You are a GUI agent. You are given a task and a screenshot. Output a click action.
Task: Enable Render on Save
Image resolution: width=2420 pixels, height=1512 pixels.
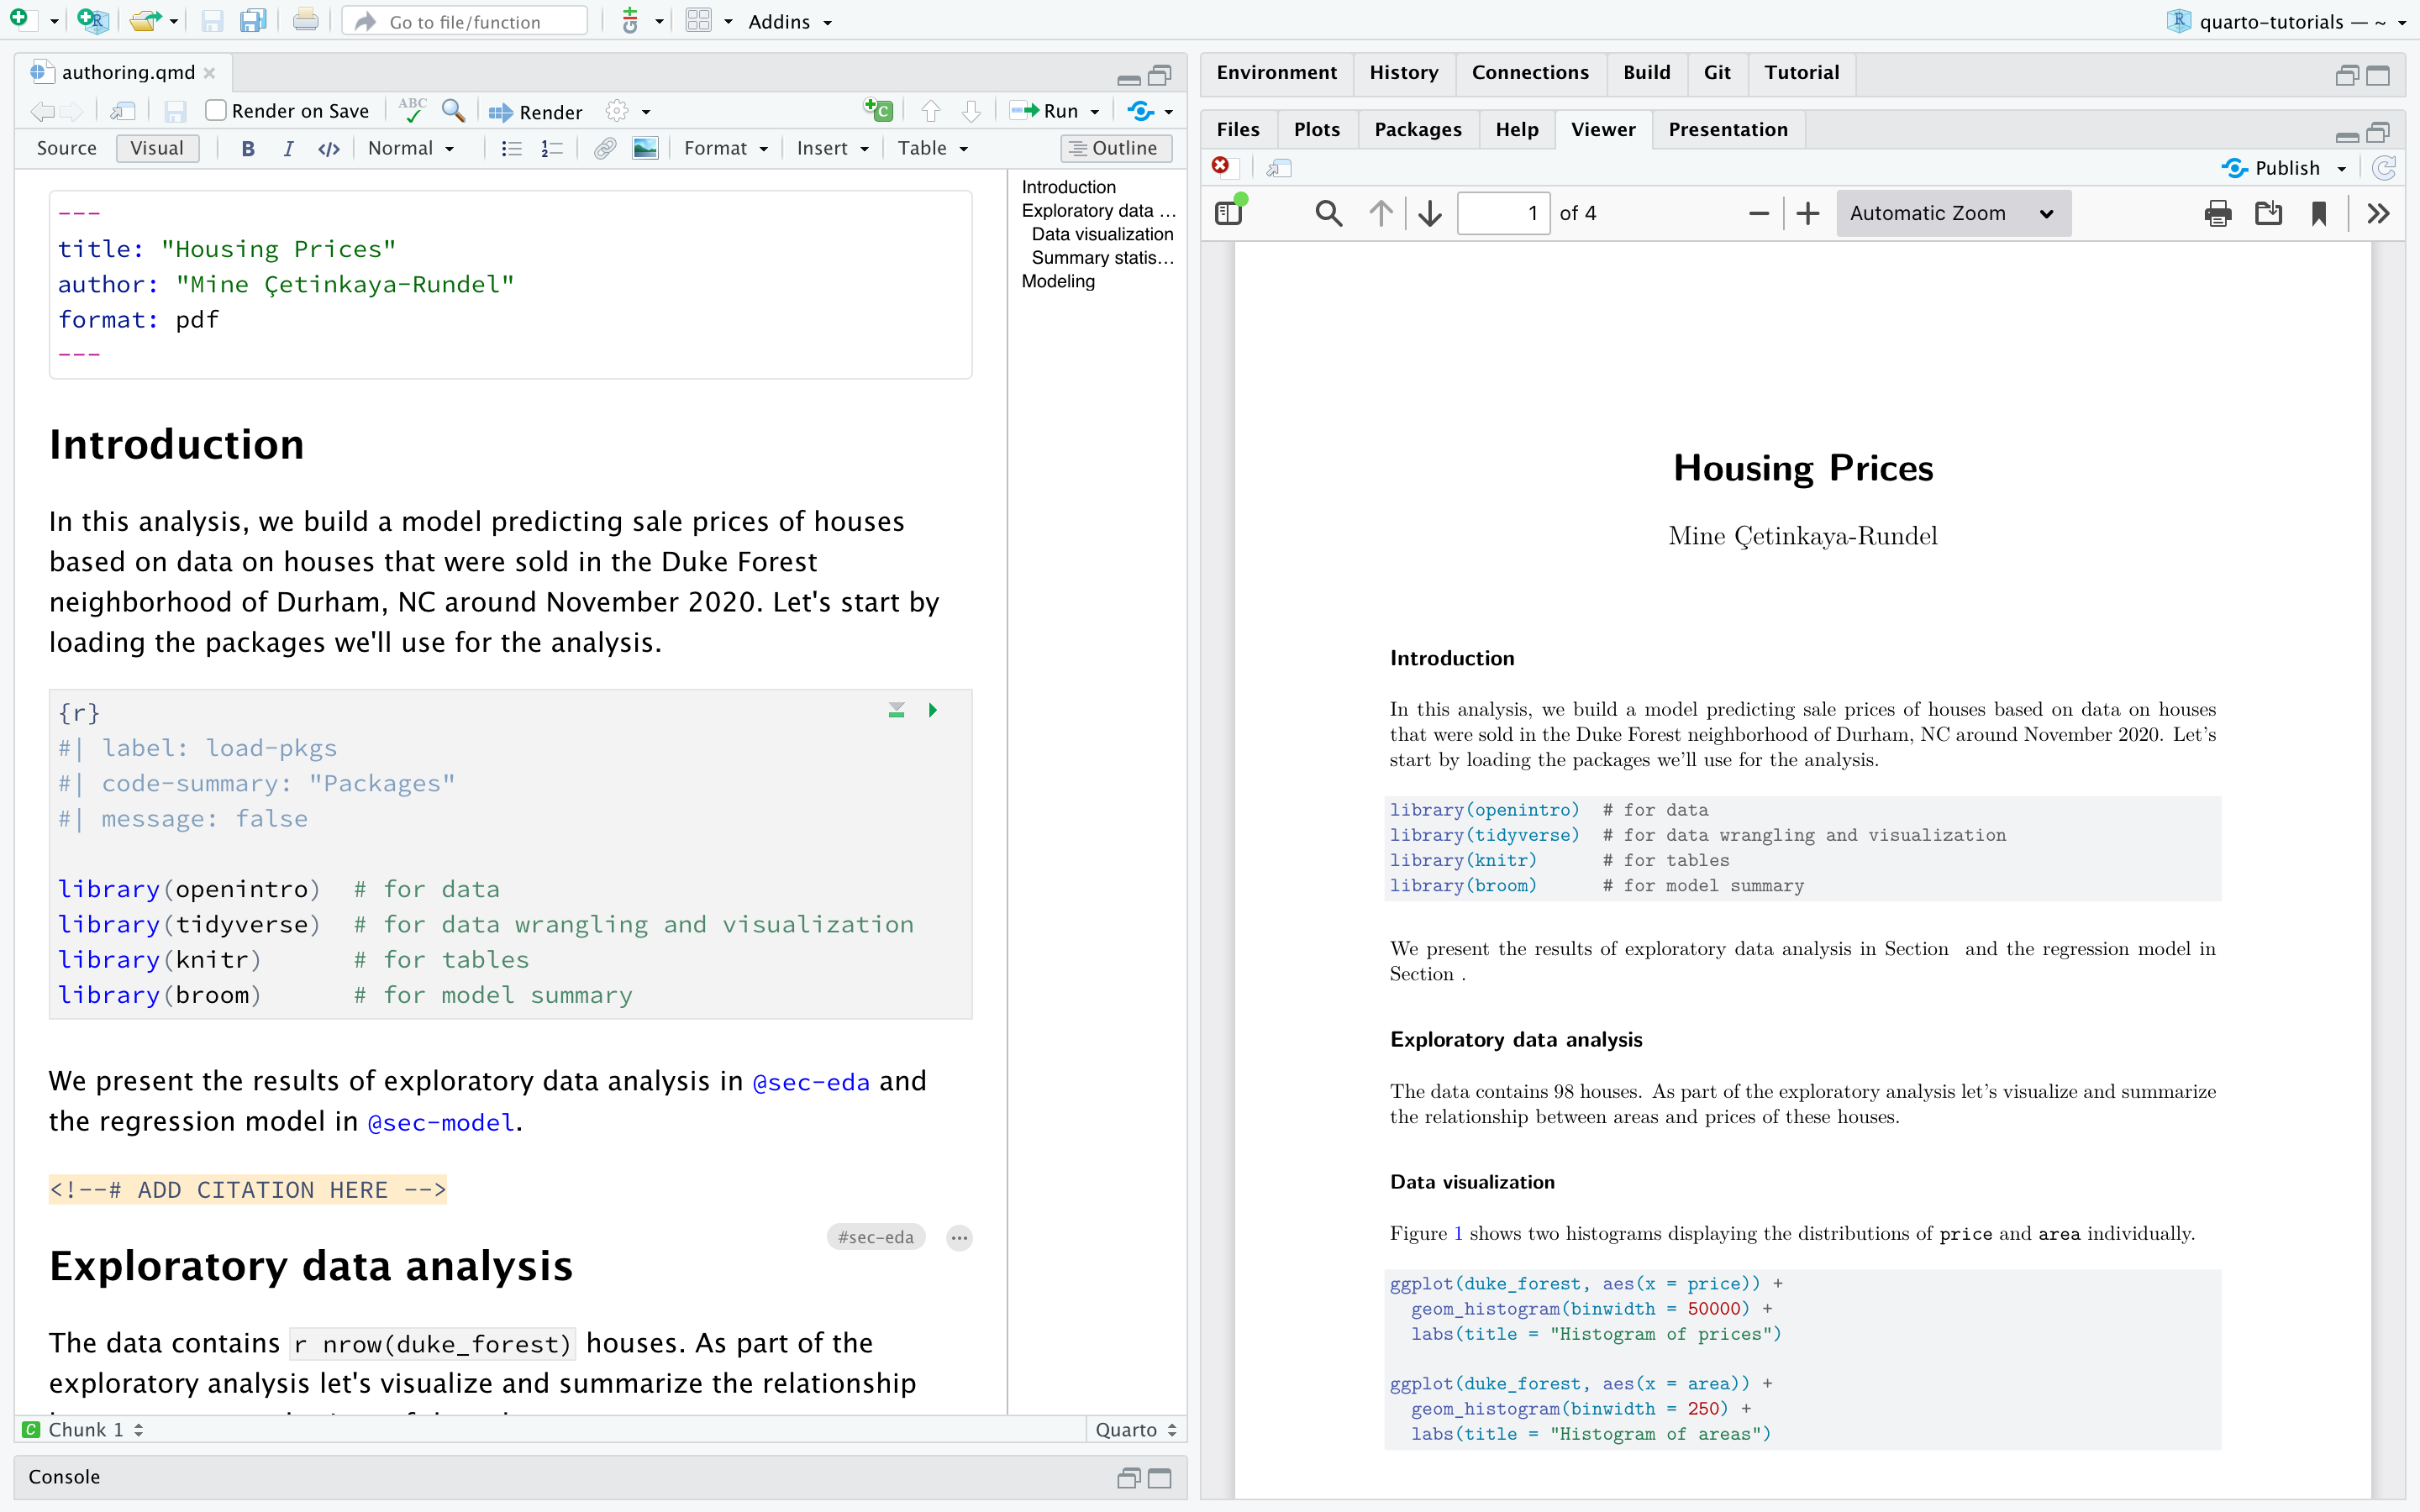pyautogui.click(x=216, y=110)
